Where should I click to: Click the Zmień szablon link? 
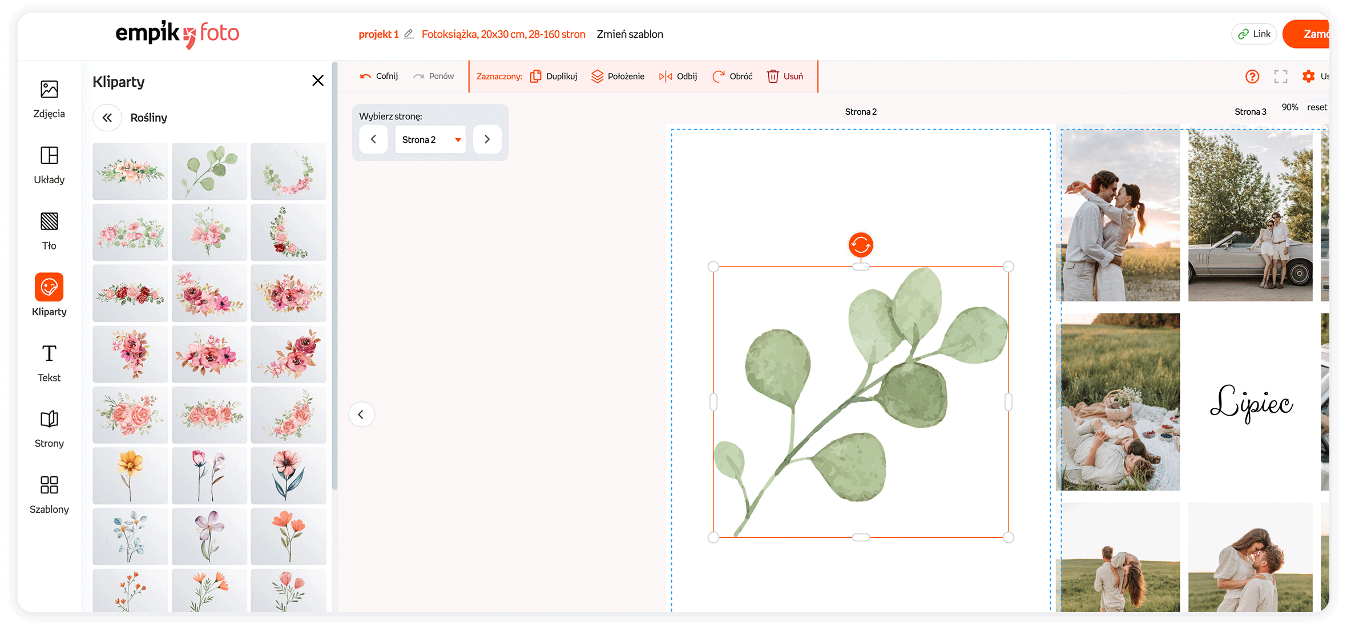pos(630,34)
